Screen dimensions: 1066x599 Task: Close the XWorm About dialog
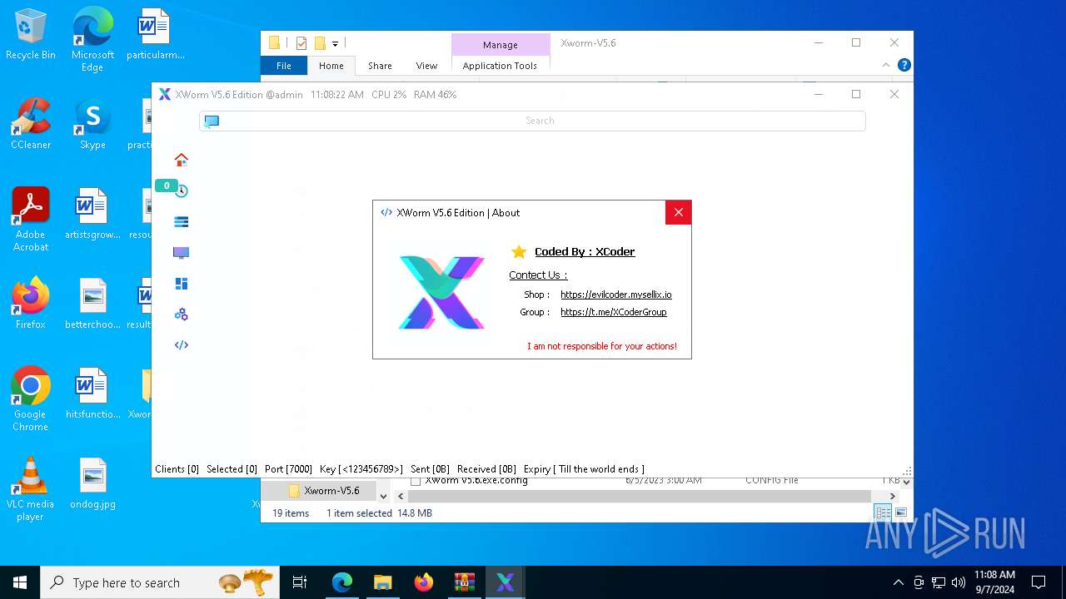(679, 212)
